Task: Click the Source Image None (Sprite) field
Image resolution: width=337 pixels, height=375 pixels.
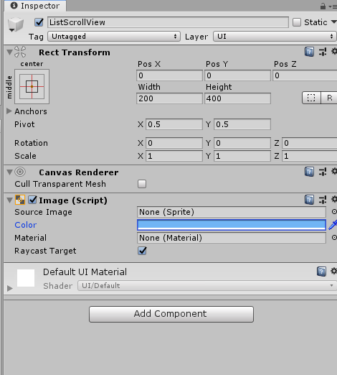Action: pyautogui.click(x=232, y=212)
